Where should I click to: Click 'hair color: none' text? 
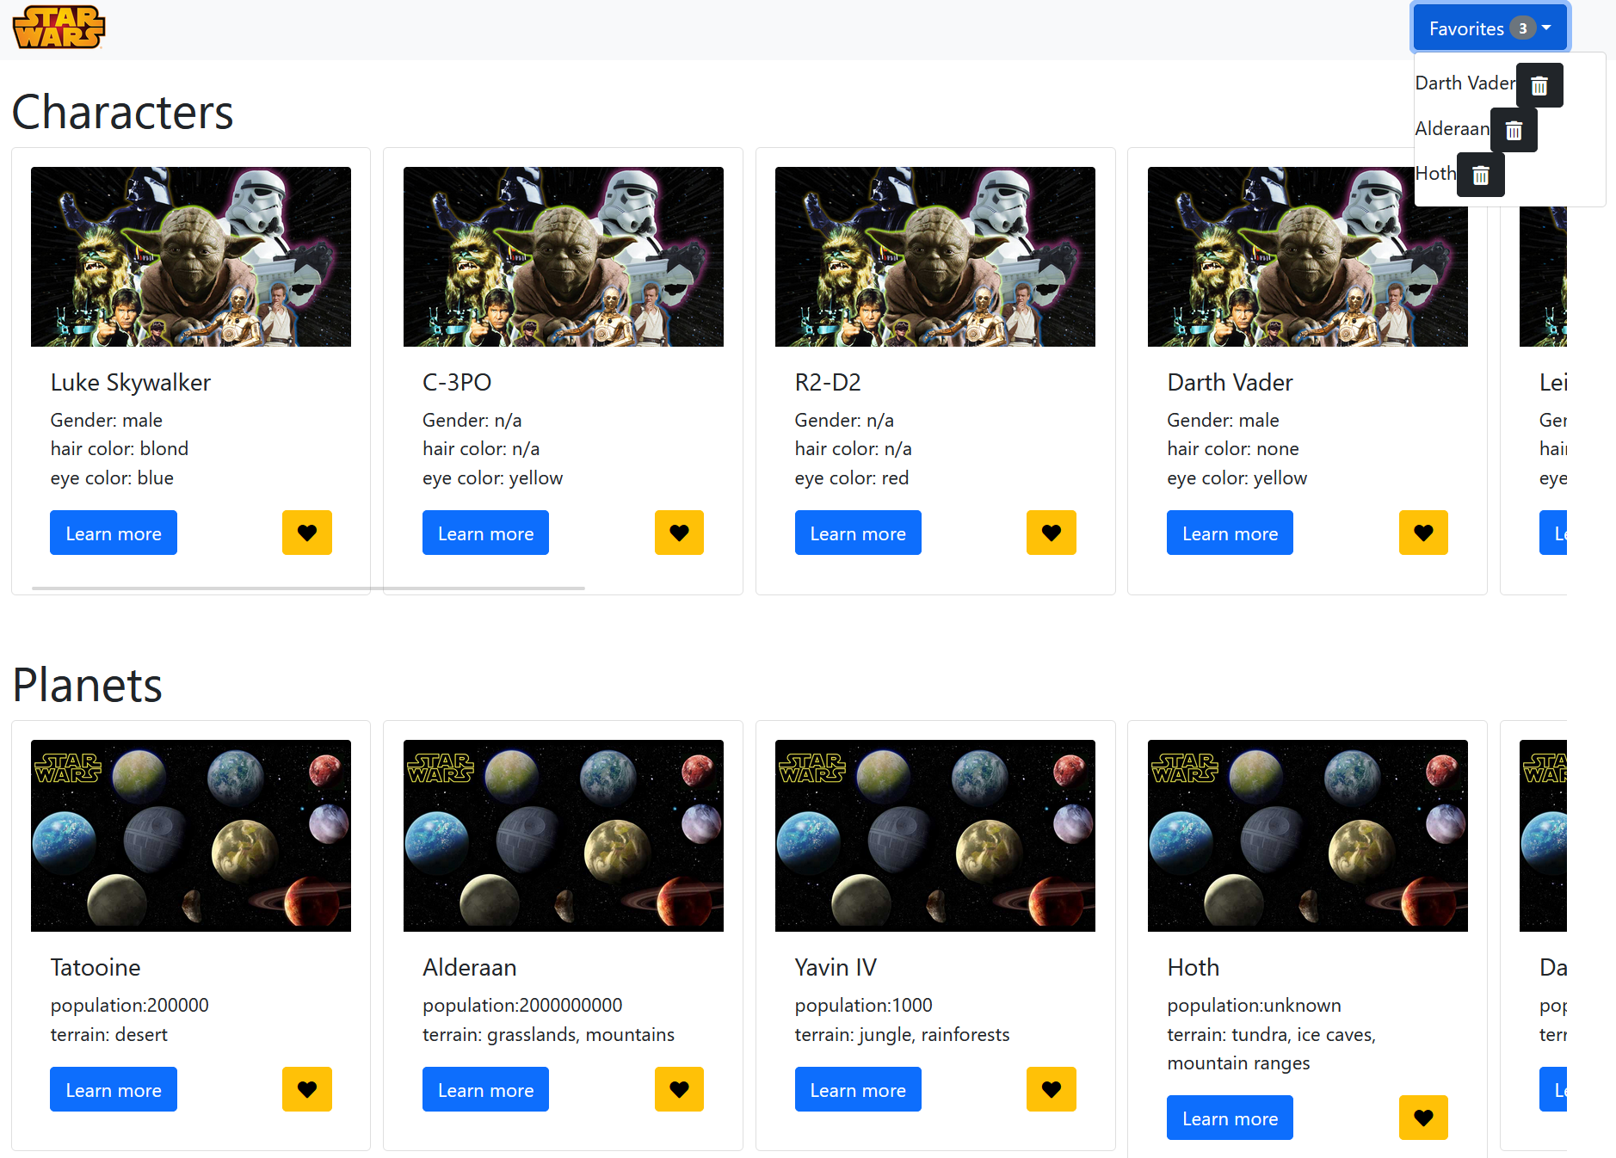[1233, 448]
